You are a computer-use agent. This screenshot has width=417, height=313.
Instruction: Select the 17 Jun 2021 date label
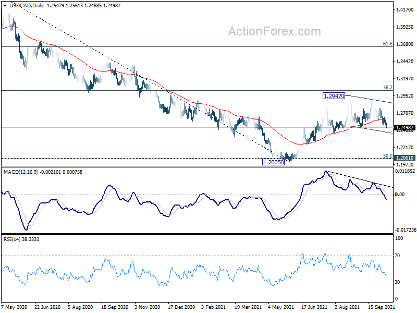click(314, 307)
